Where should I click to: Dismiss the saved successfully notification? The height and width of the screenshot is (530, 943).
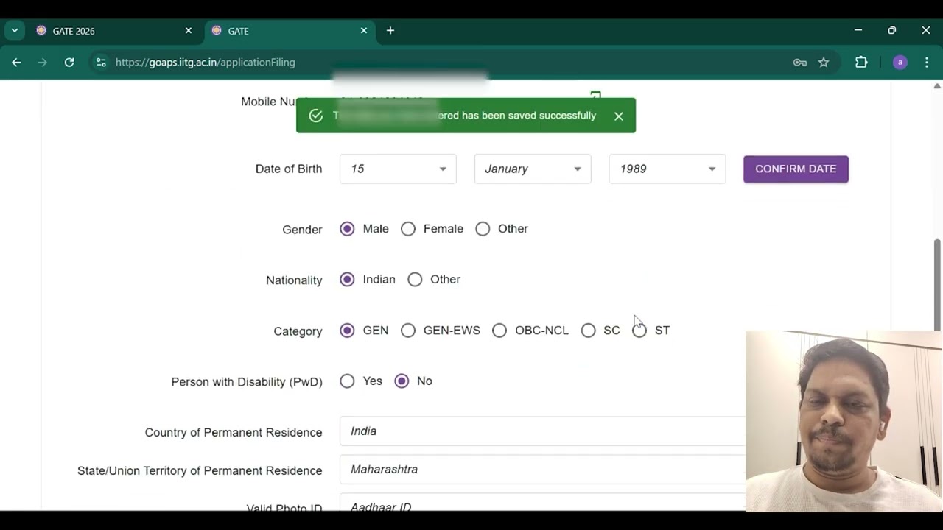[619, 116]
